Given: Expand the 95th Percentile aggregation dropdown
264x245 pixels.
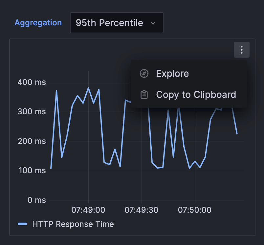Looking at the screenshot, I should (117, 23).
